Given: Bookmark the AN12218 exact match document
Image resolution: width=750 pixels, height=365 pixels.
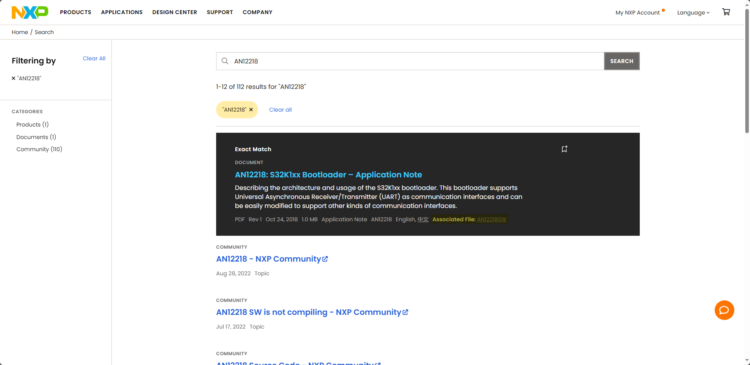Looking at the screenshot, I should tap(564, 149).
